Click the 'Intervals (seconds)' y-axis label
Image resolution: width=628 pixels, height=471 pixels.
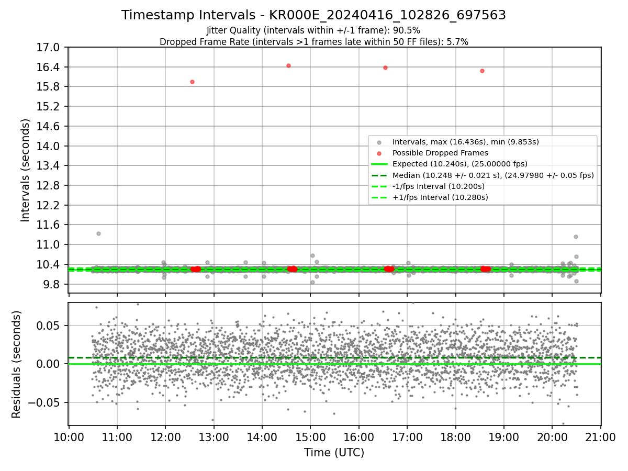[x=25, y=170]
